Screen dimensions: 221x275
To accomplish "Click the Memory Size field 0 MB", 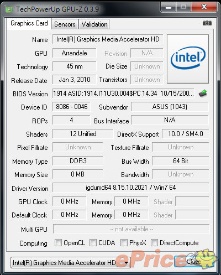I will (x=78, y=174).
